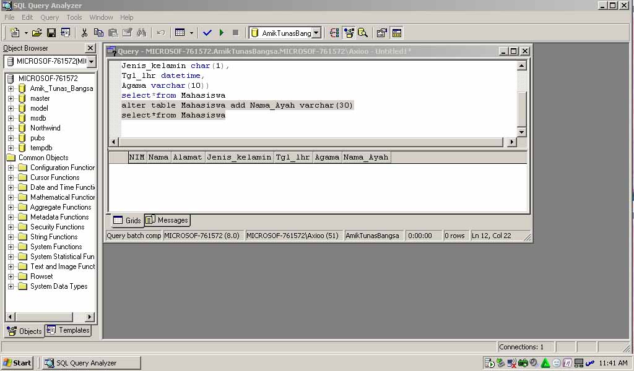Screen dimensions: 634x371
Task: Open the AmikTunasBang database dropdown
Action: [x=316, y=33]
